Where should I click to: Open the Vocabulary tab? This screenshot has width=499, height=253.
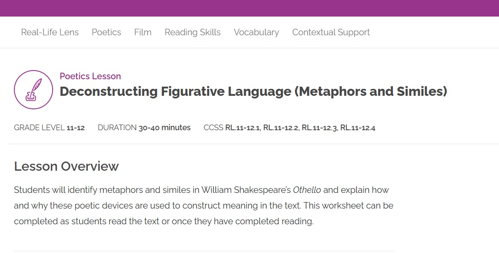click(x=256, y=32)
